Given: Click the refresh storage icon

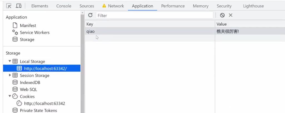Looking at the screenshot, I should (x=90, y=15).
